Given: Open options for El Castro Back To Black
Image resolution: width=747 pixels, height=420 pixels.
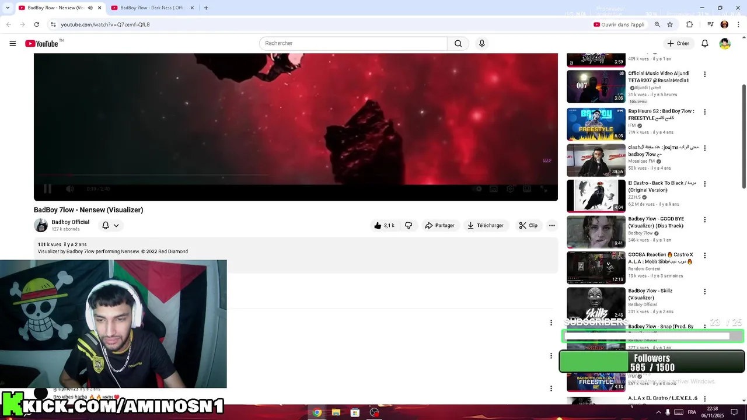Looking at the screenshot, I should point(704,184).
